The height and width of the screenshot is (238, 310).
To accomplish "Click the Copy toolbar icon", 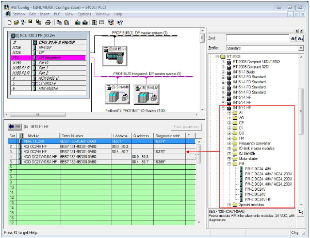I will [x=59, y=23].
